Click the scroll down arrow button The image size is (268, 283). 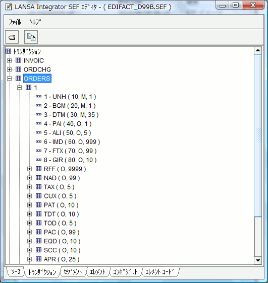tap(258, 260)
